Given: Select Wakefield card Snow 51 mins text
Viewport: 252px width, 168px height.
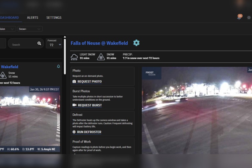Looking at the screenshot, I should (13, 75).
